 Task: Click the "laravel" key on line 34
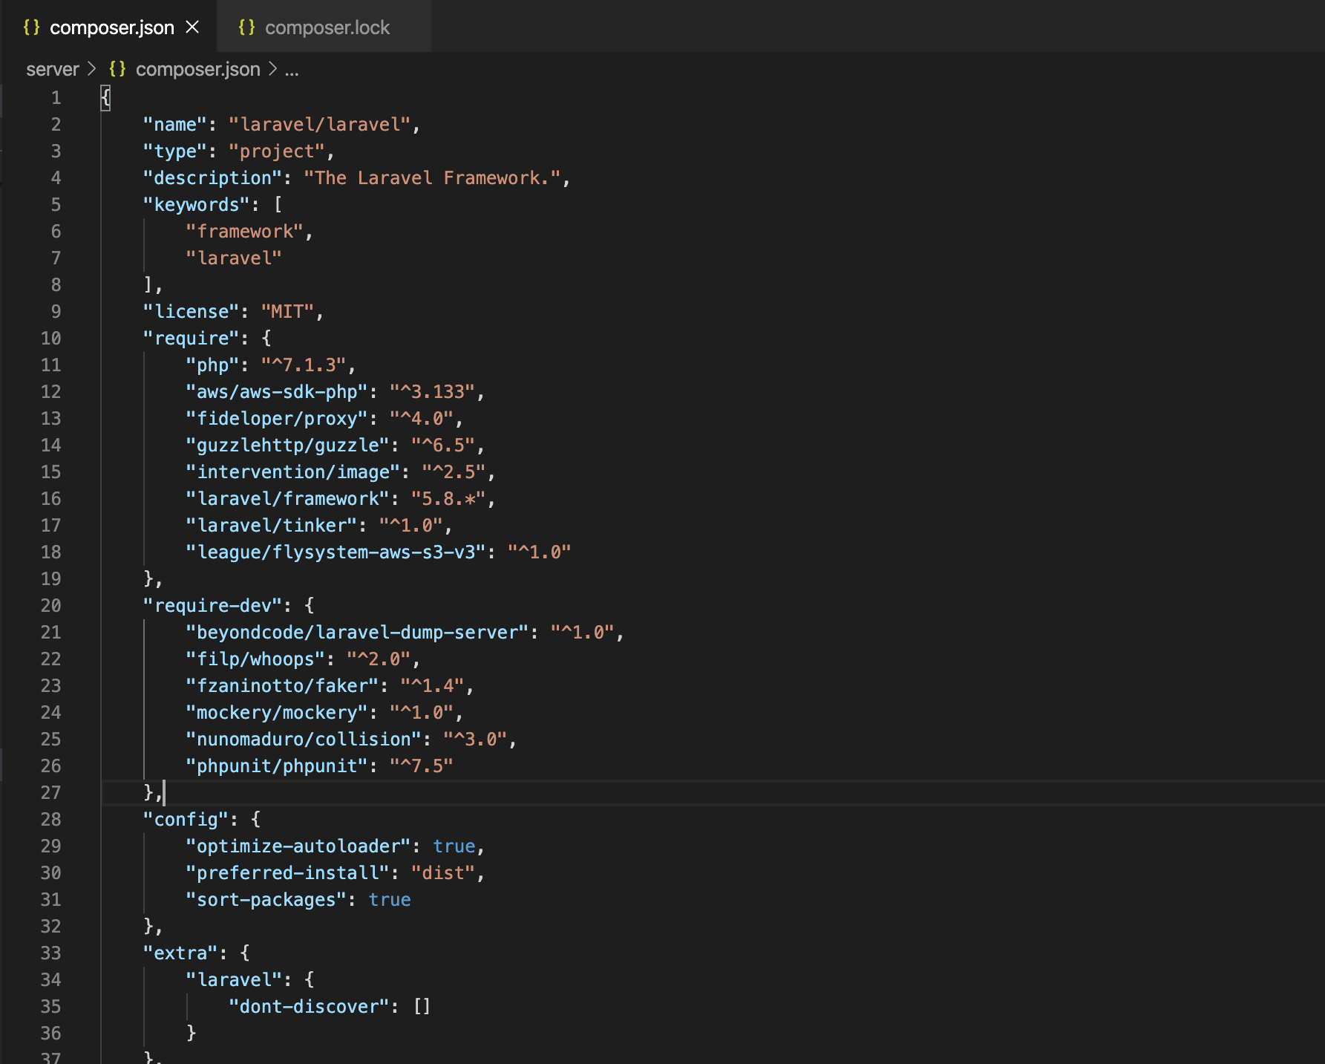(x=234, y=980)
